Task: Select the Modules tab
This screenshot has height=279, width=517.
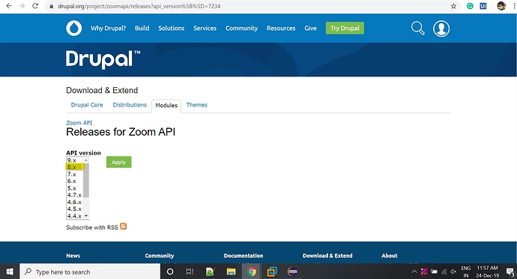Action: click(x=166, y=106)
